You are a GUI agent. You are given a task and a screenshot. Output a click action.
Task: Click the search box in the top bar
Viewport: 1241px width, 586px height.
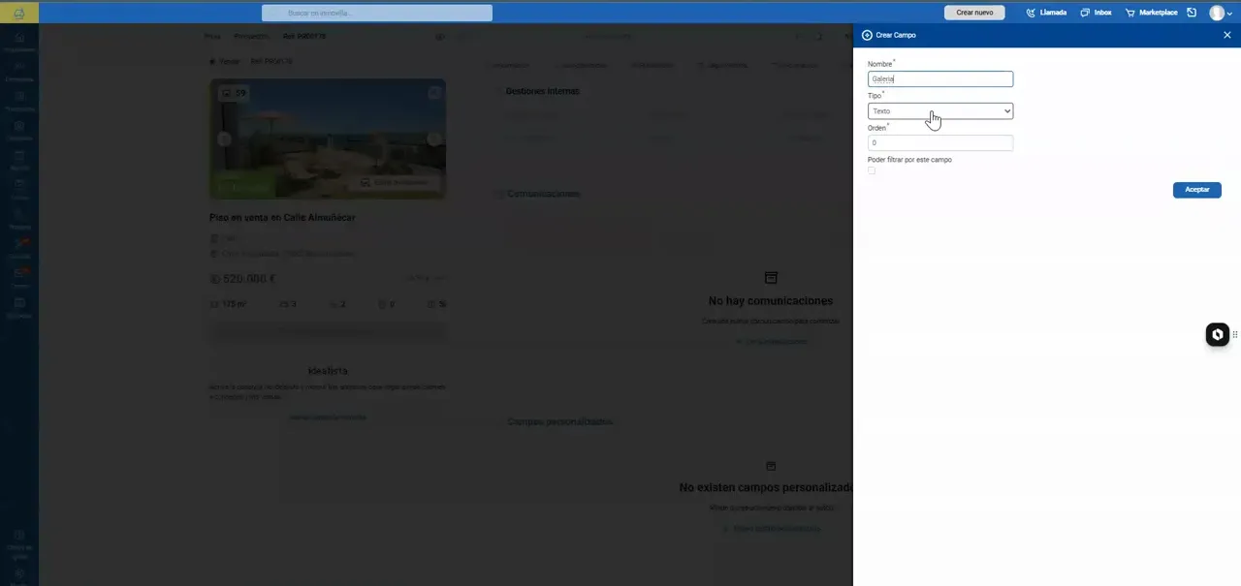tap(377, 13)
